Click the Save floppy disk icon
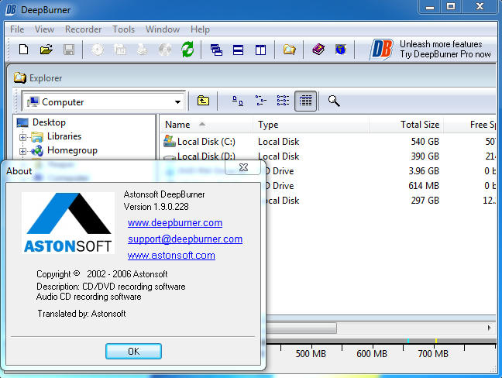This screenshot has width=502, height=378. tap(69, 50)
